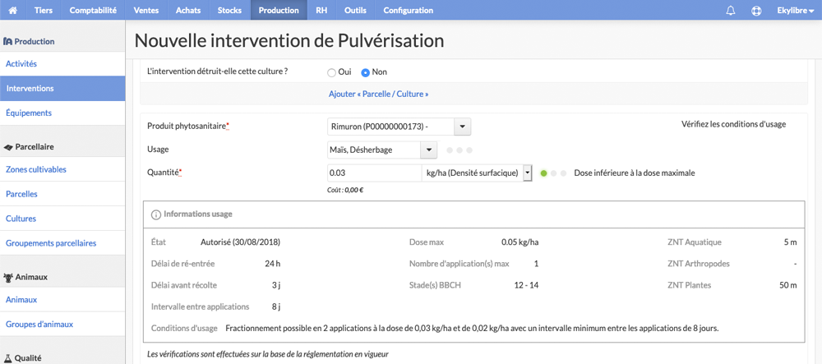Image resolution: width=822 pixels, height=364 pixels.
Task: Click the Conditions d'usage Fractionnement text
Action: click(473, 329)
